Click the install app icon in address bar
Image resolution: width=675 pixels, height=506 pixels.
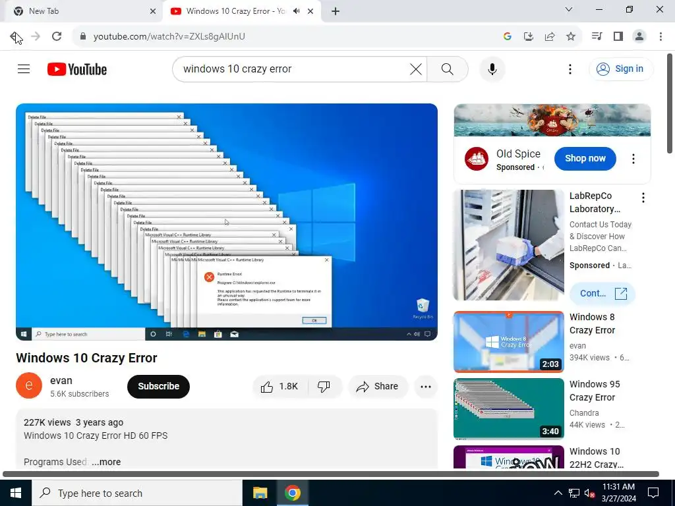[529, 37]
